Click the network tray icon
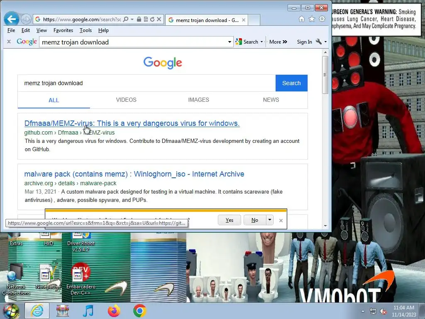The image size is (425, 319). tap(373, 312)
